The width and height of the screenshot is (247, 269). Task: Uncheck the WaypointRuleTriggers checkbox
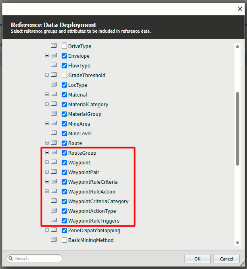pos(64,221)
